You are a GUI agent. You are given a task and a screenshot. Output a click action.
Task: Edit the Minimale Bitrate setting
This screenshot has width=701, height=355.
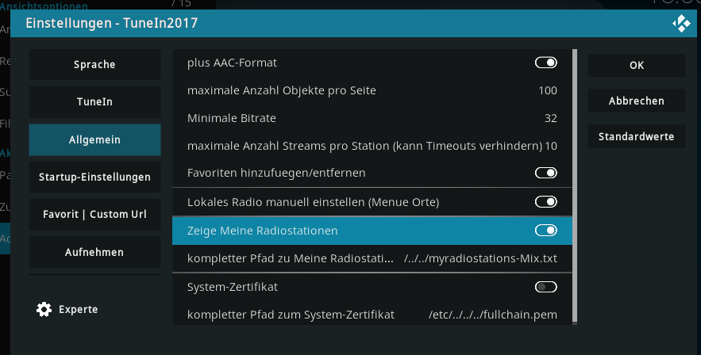tap(372, 118)
